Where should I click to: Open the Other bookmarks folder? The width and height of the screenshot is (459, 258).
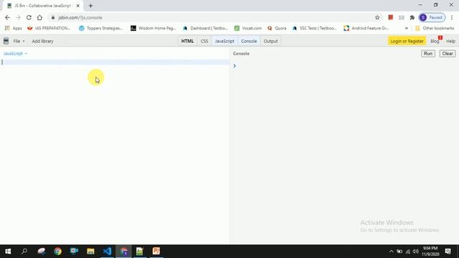(x=435, y=28)
